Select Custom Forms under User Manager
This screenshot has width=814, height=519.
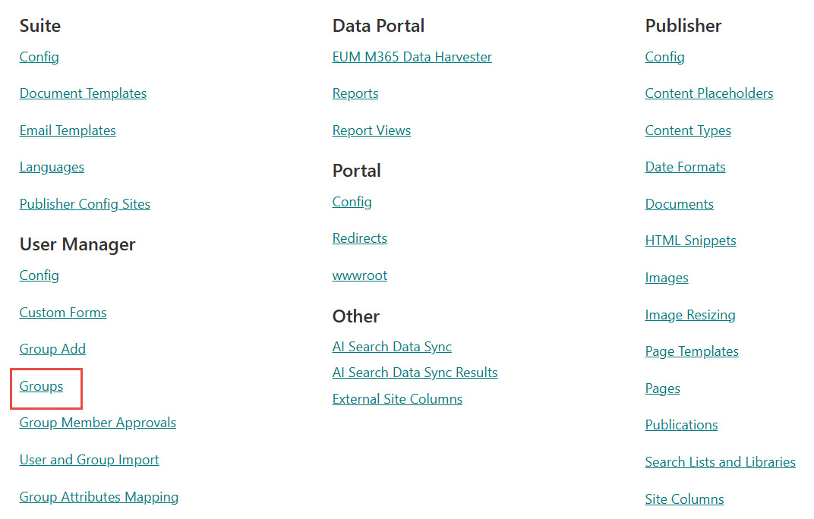pyautogui.click(x=63, y=313)
